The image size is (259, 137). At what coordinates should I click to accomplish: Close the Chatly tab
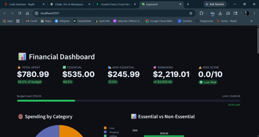[89, 4]
